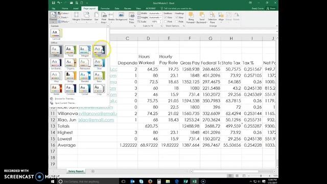Select the Banded theme thumbnail
The width and height of the screenshot is (327, 184).
coord(85,77)
